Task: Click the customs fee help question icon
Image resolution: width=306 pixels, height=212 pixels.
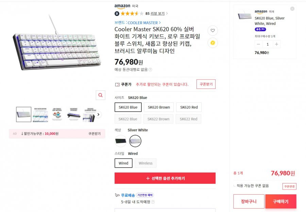Action: point(150,69)
